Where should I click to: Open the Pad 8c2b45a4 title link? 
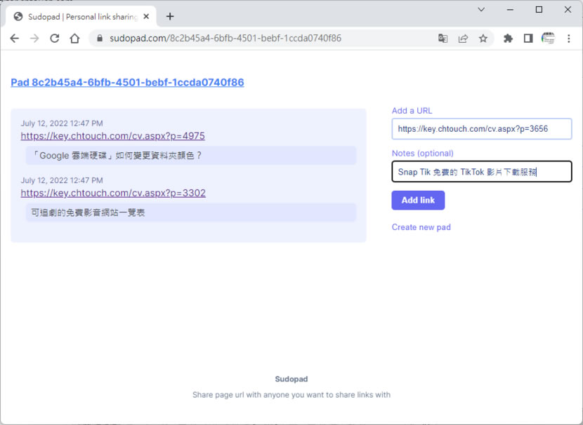pyautogui.click(x=127, y=82)
